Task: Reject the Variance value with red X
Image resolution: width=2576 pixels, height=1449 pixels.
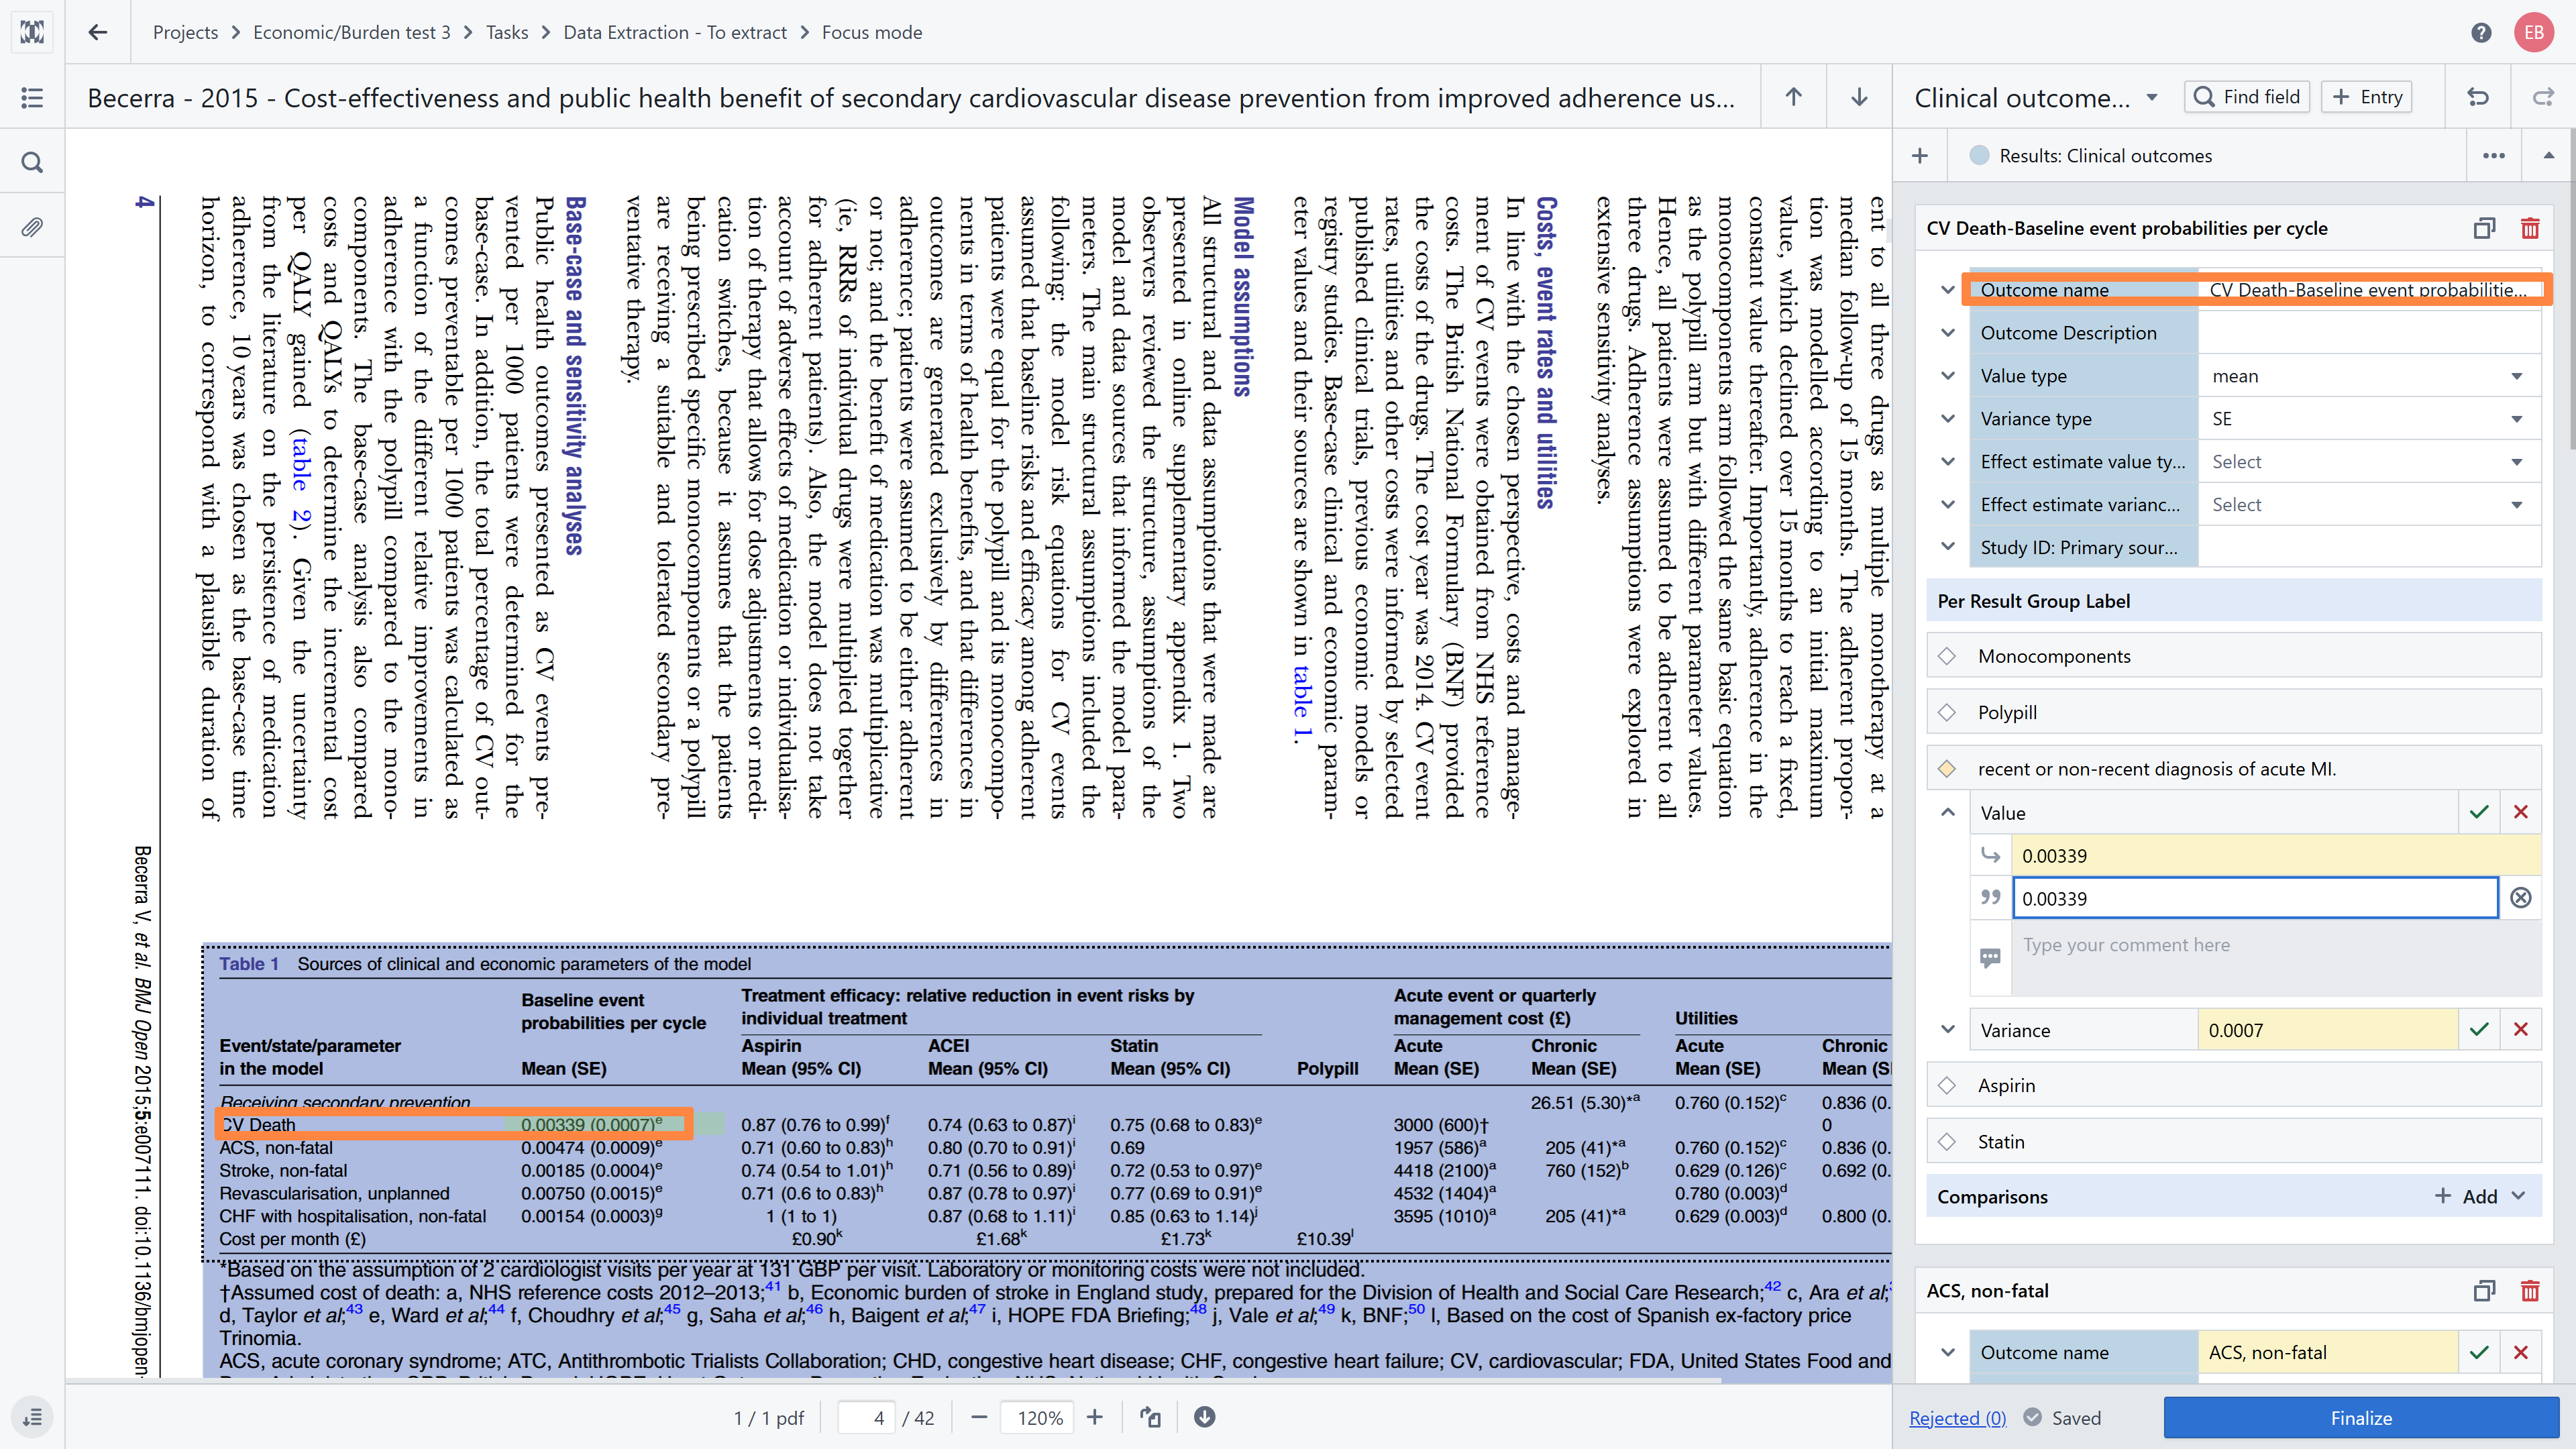Action: click(x=2521, y=1029)
